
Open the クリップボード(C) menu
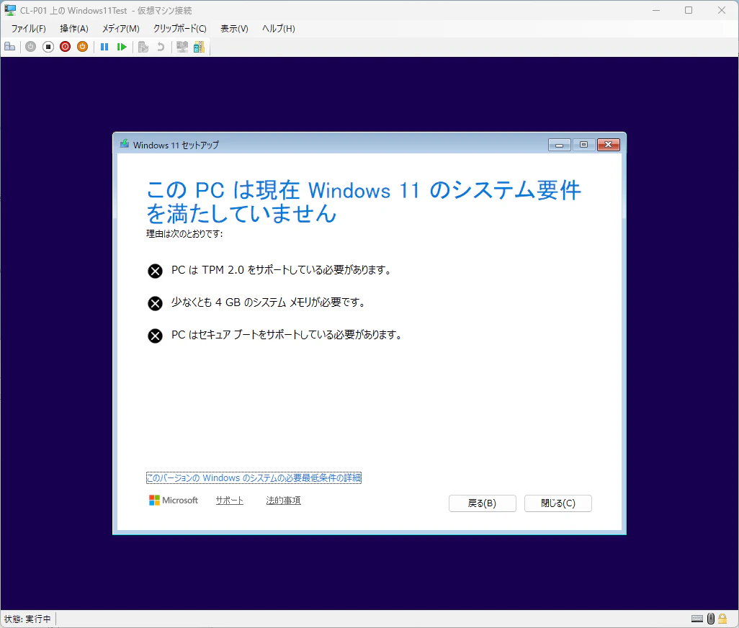point(179,29)
